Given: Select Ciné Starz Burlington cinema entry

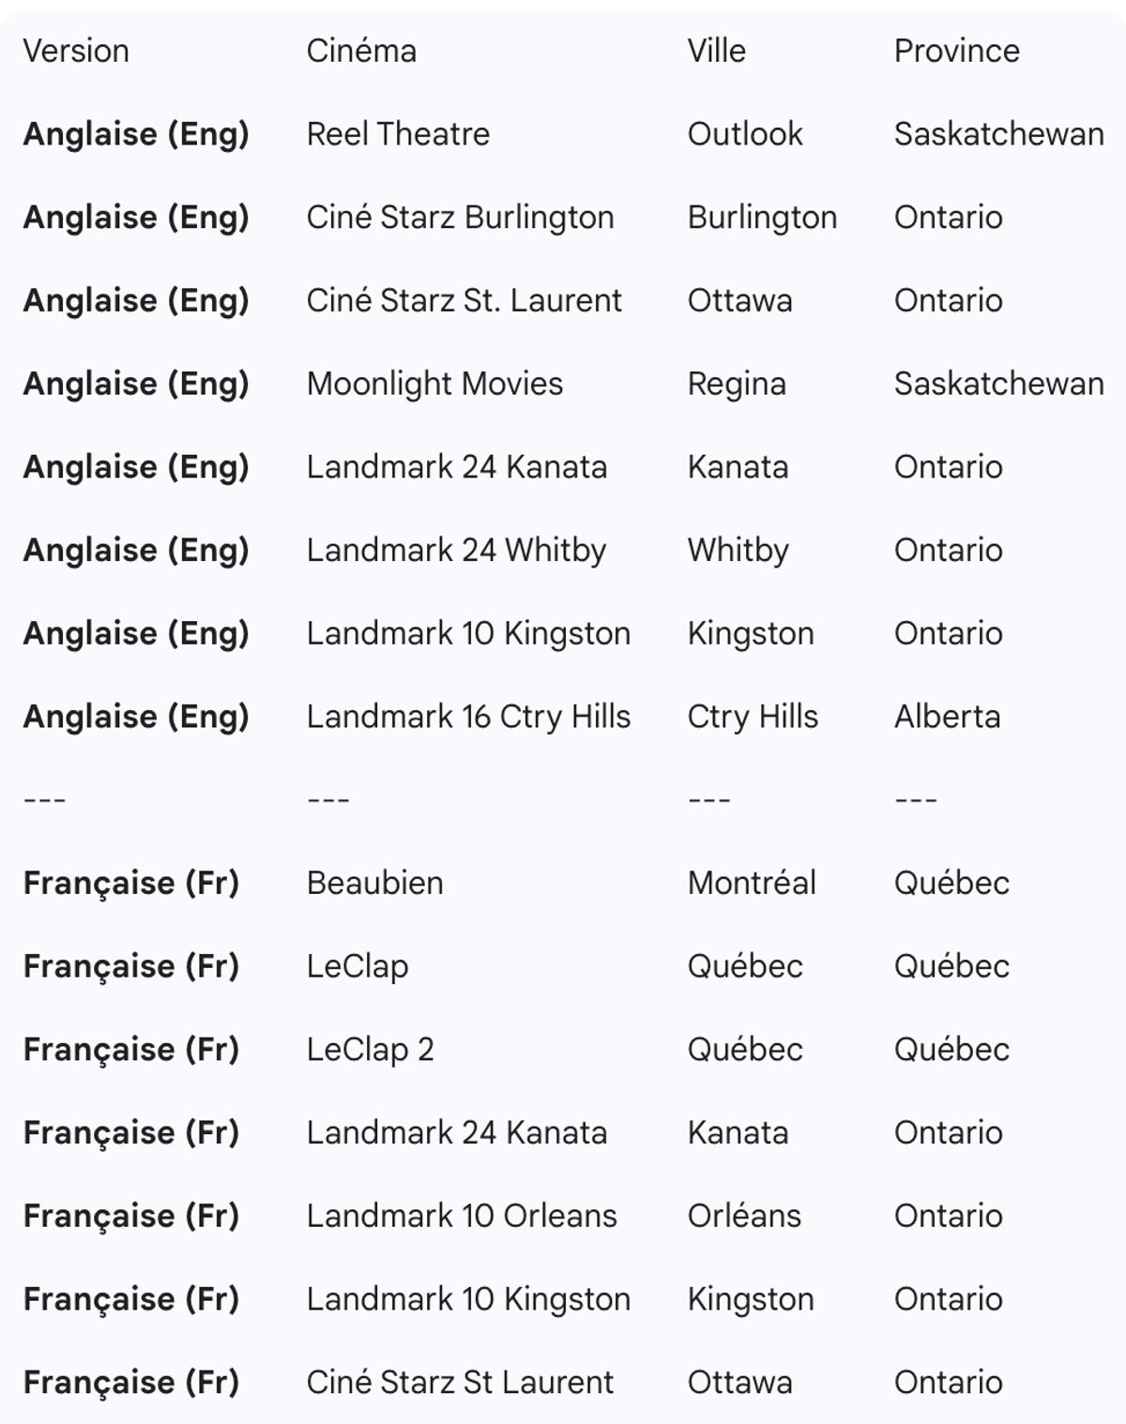Looking at the screenshot, I should (x=460, y=218).
